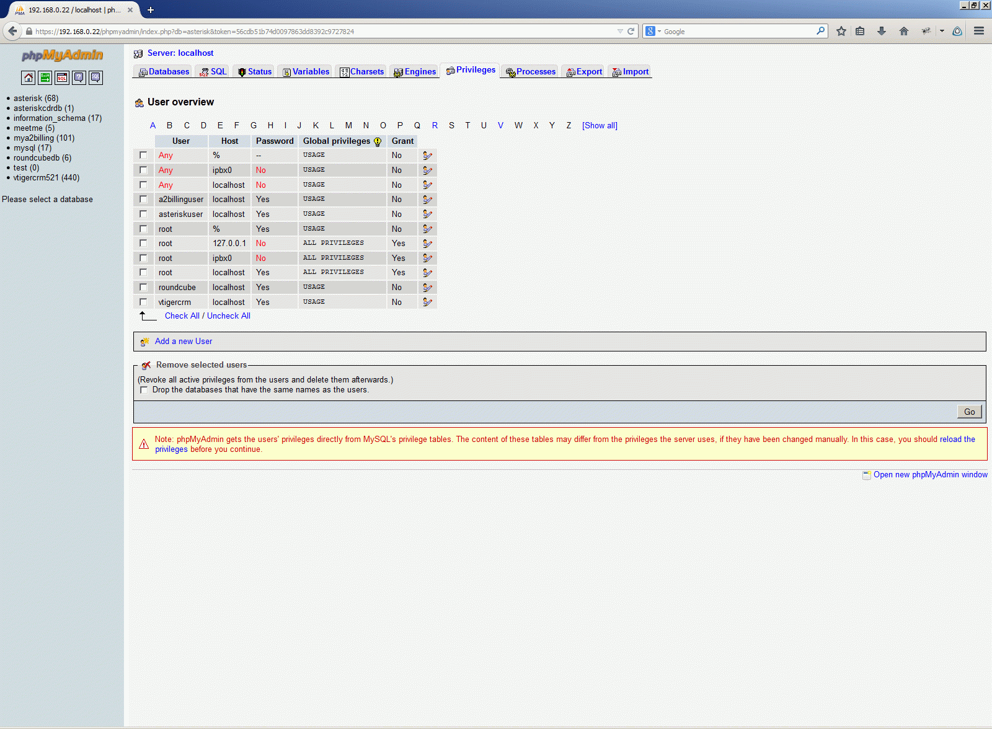Edit privileges for root at localhost
Image resolution: width=992 pixels, height=729 pixels.
click(427, 273)
